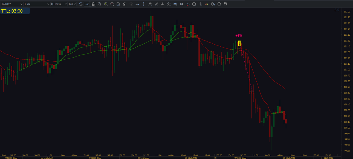Select the text annotation A tool
This screenshot has width=353, height=159.
(x=162, y=4)
